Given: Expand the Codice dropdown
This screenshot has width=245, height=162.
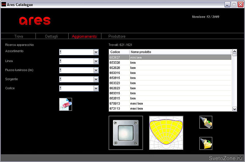Looking at the screenshot, I should pyautogui.click(x=96, y=88).
